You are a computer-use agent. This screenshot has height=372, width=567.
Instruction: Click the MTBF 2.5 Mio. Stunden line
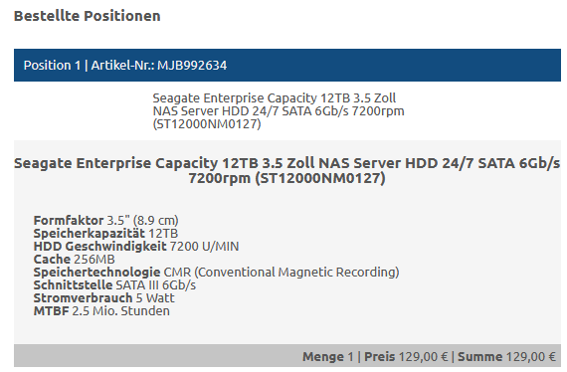coord(101,311)
